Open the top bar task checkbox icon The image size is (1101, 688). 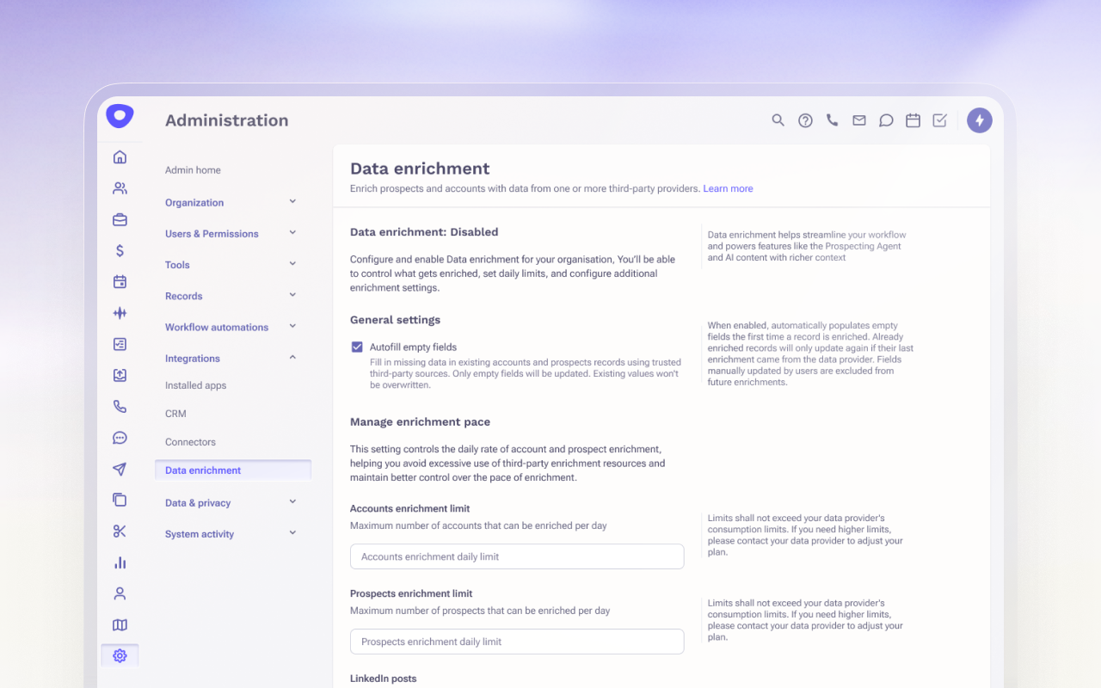point(940,120)
